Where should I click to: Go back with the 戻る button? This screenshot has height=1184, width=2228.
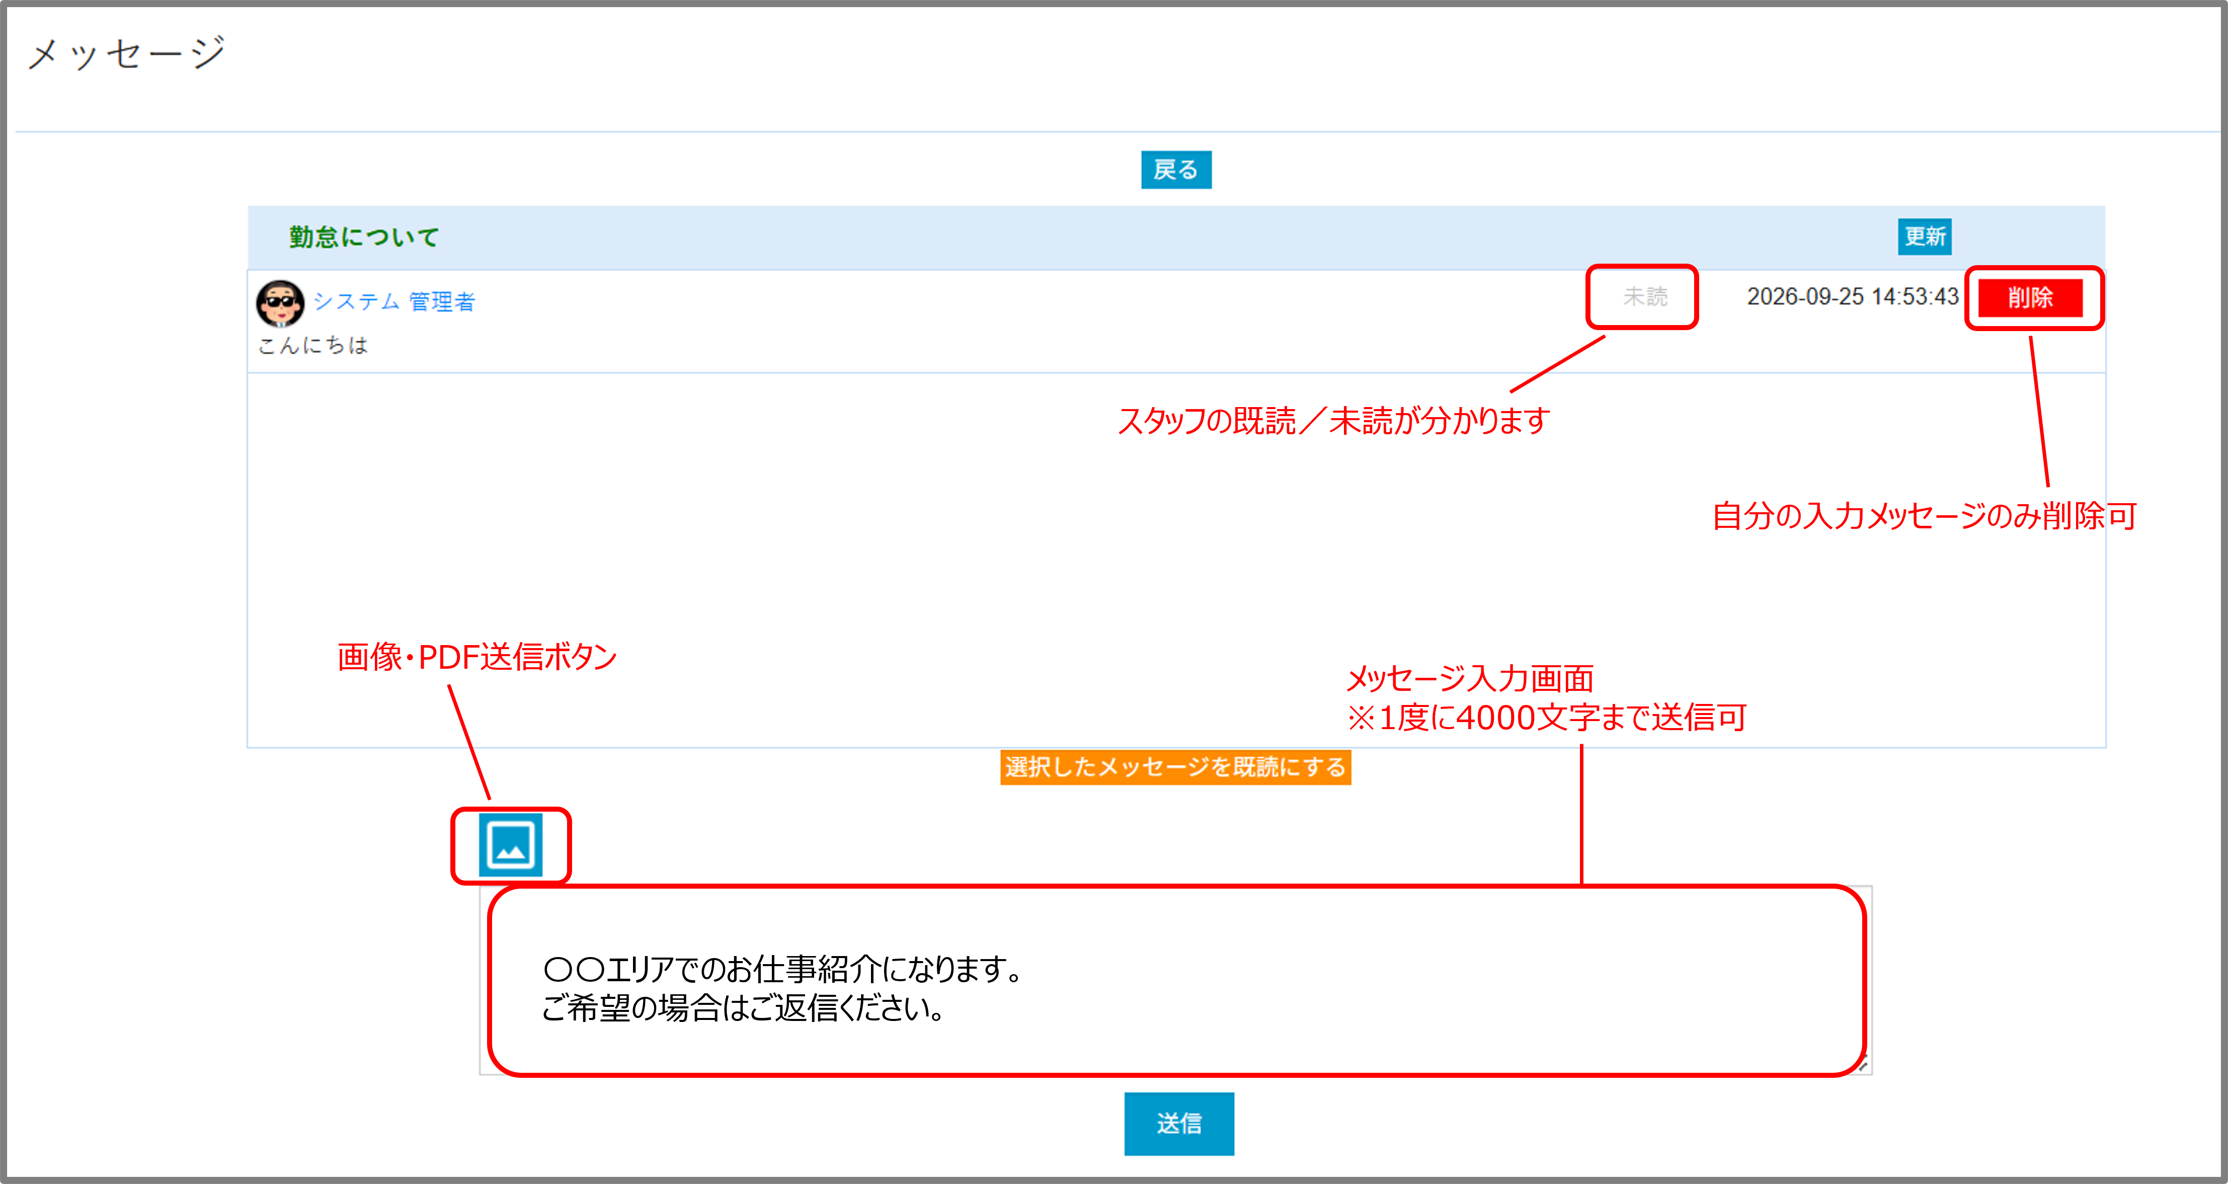1175,170
